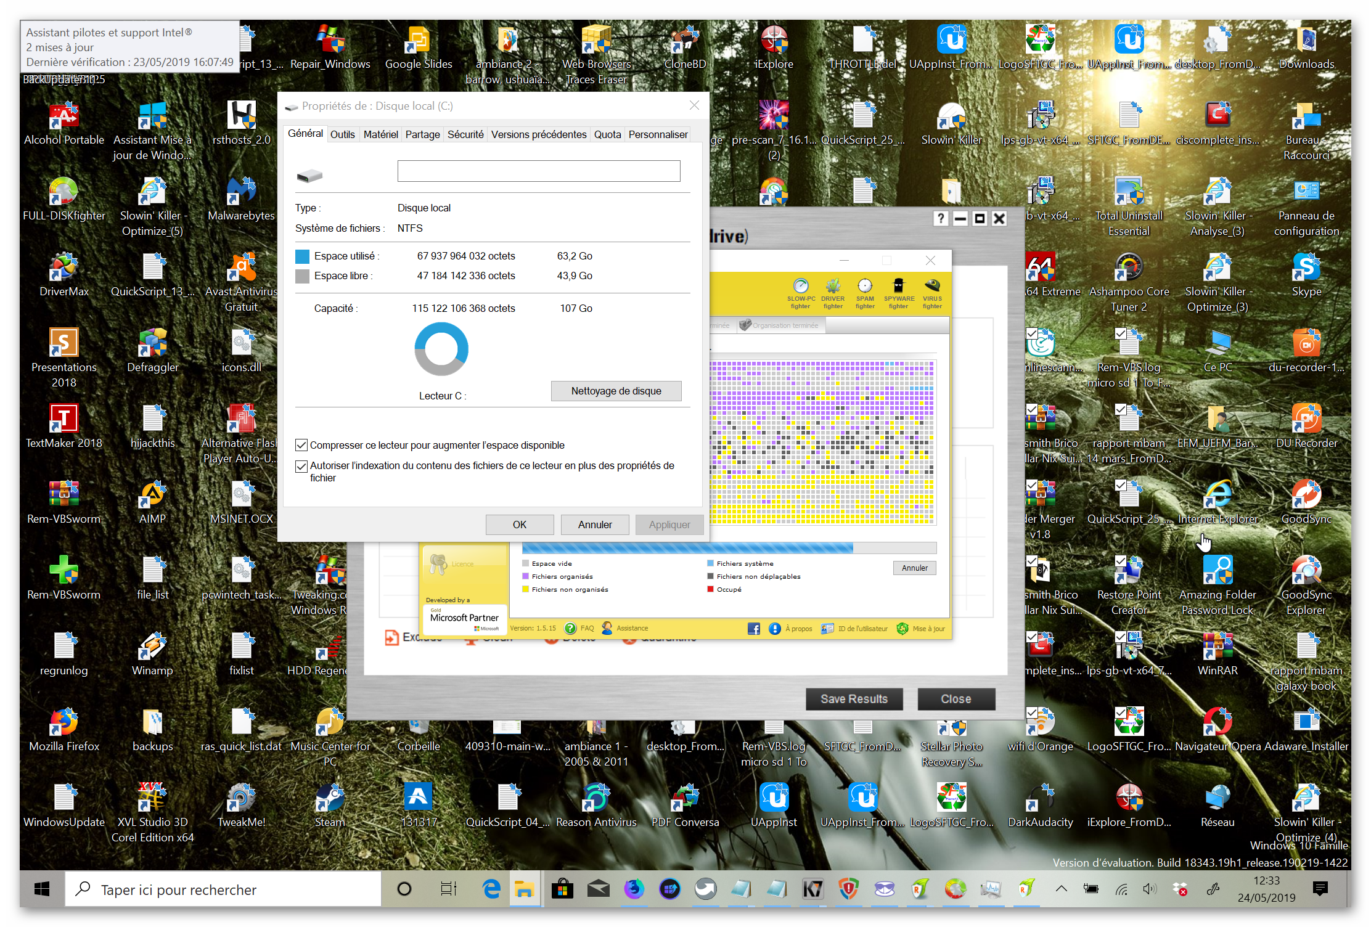Click the taskbar search box
This screenshot has height=927, width=1371.
[x=223, y=889]
